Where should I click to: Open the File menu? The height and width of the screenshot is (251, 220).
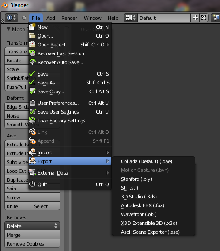pyautogui.click(x=36, y=18)
